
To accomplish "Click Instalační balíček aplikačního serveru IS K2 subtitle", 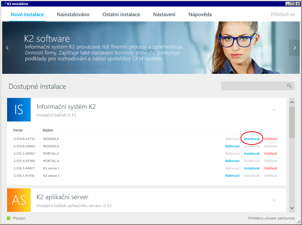I will (x=74, y=206).
